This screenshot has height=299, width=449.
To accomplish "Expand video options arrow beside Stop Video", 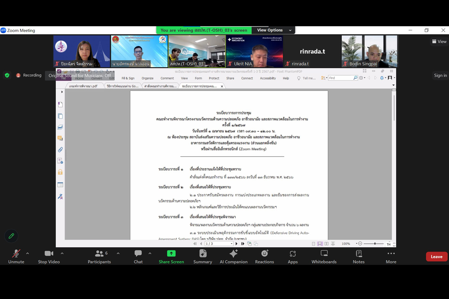I will (x=62, y=253).
